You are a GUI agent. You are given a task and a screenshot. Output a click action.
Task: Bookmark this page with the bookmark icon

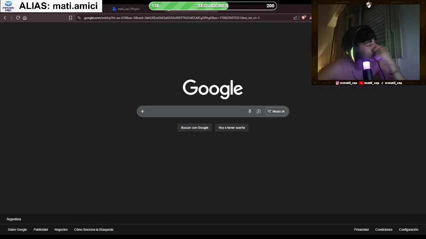[x=71, y=18]
